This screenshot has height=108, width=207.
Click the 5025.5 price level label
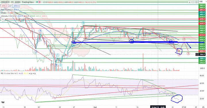tap(202, 8)
